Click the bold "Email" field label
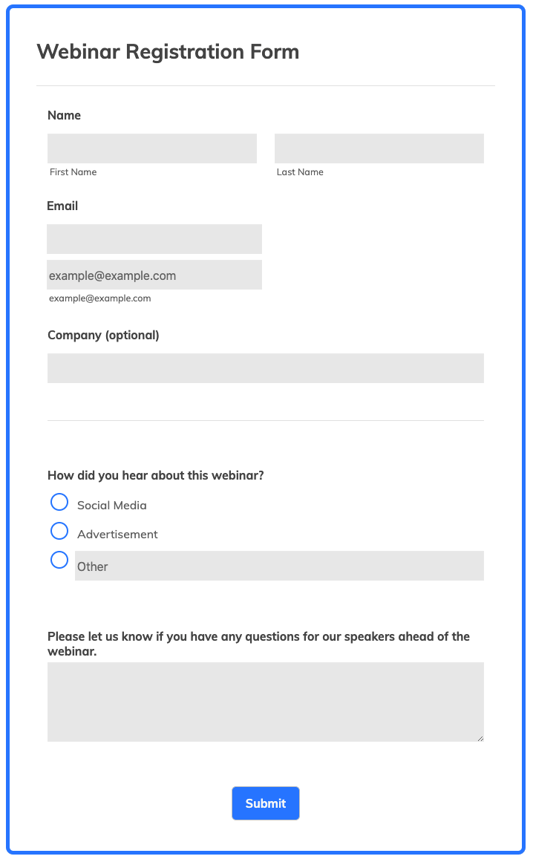Screen dimensions: 533x859 pos(62,206)
